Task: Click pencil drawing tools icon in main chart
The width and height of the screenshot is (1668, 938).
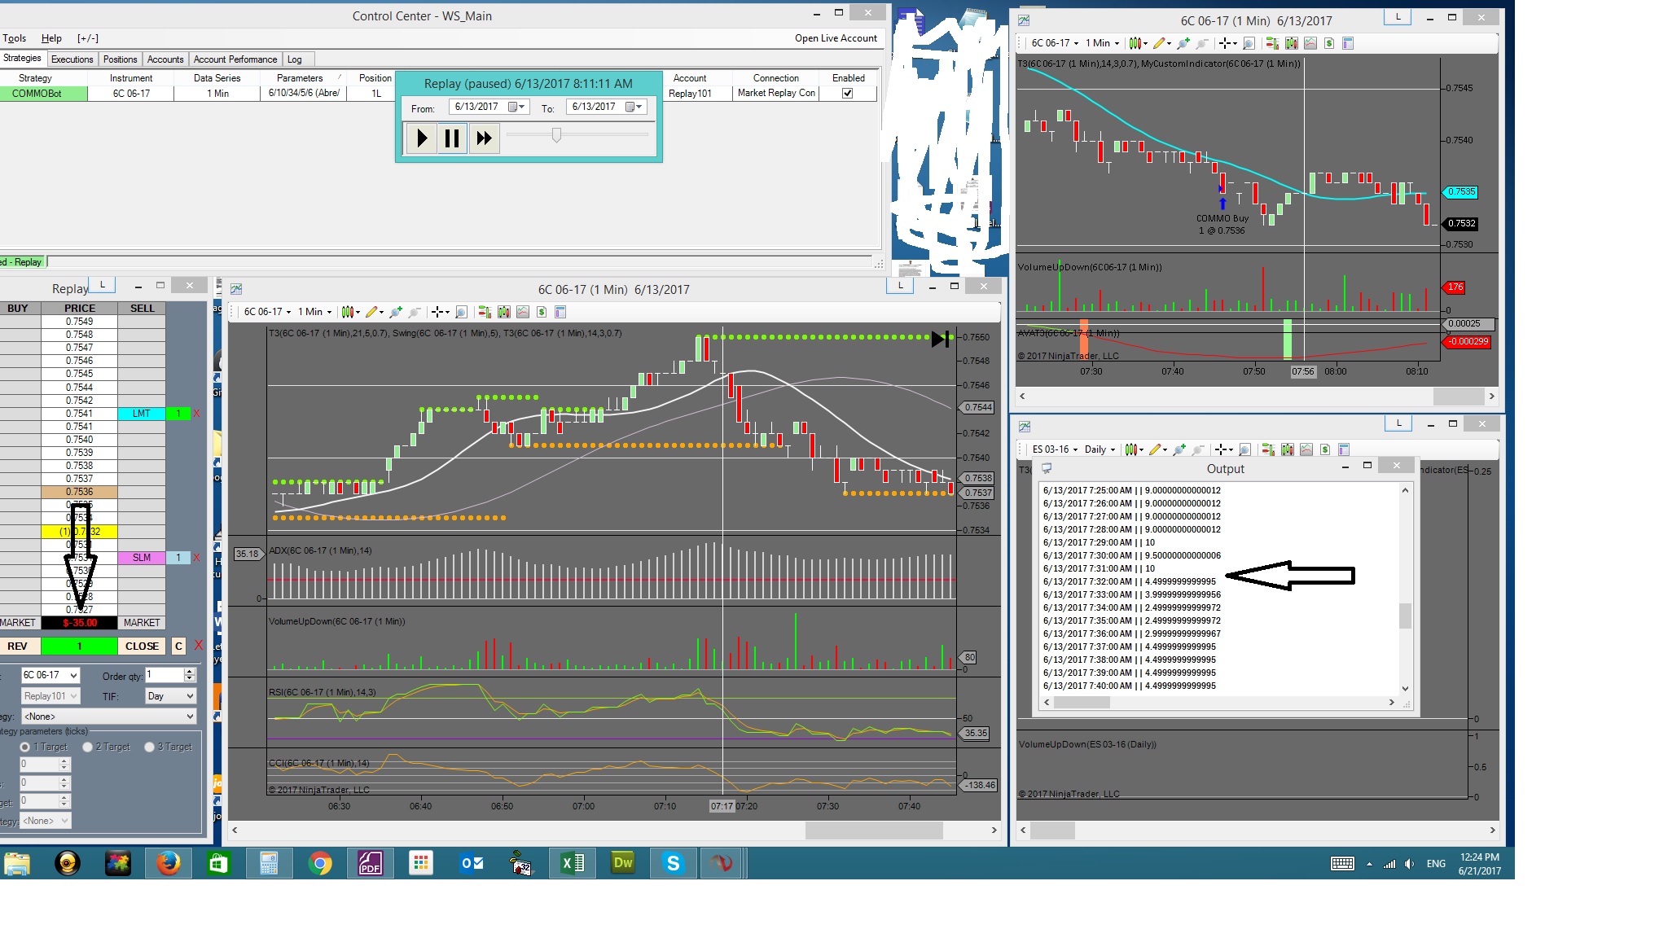Action: [371, 312]
